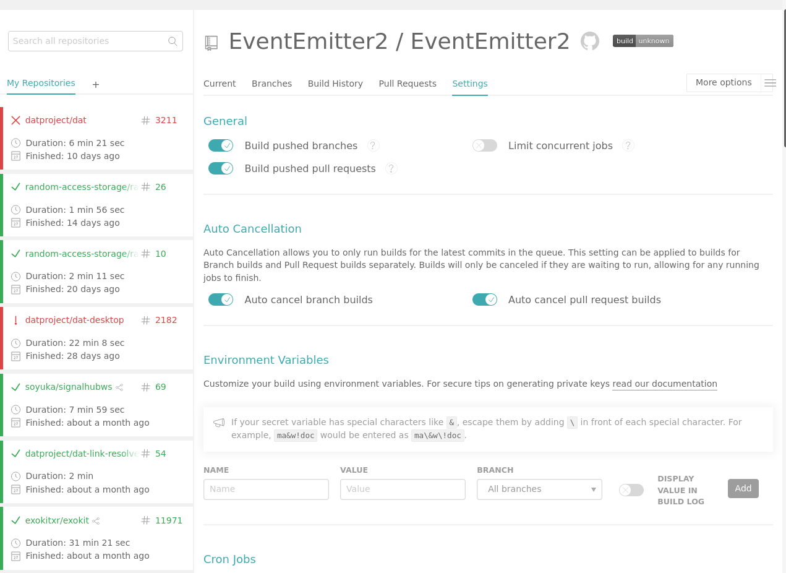Open the More options menu

[724, 82]
